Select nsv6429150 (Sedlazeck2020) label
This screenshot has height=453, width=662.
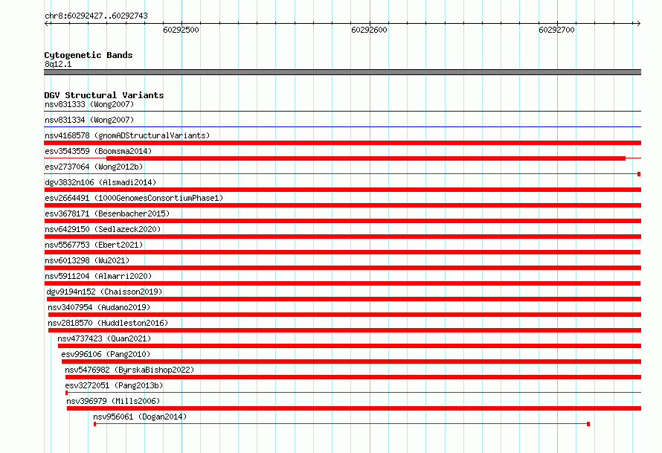pyautogui.click(x=103, y=229)
